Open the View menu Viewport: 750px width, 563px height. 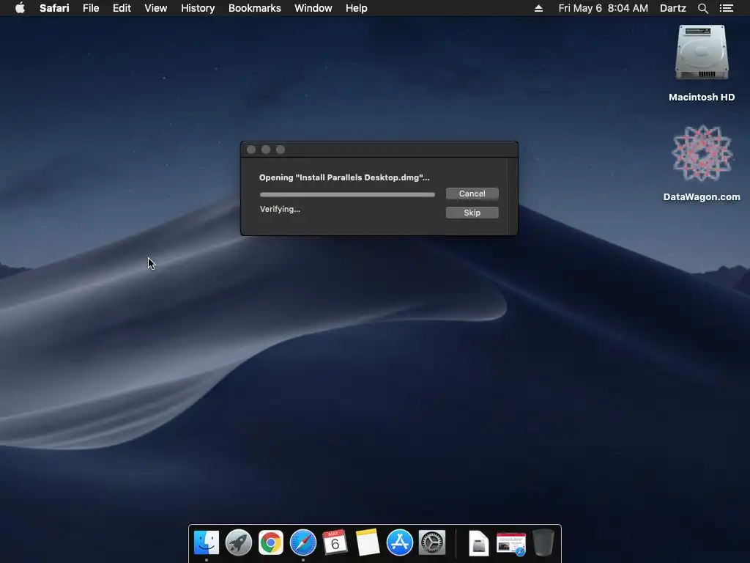click(156, 8)
